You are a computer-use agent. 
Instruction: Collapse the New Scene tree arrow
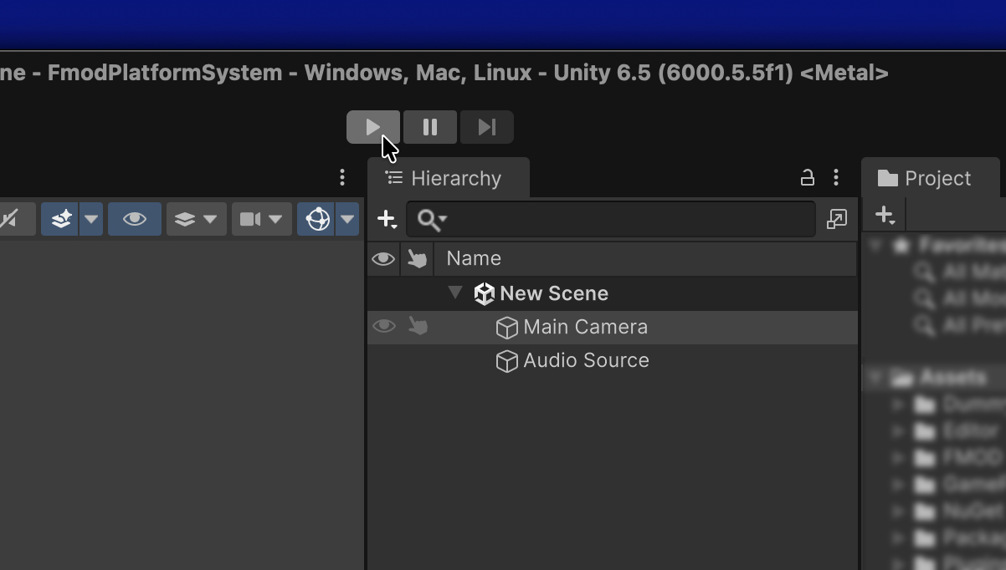click(455, 293)
